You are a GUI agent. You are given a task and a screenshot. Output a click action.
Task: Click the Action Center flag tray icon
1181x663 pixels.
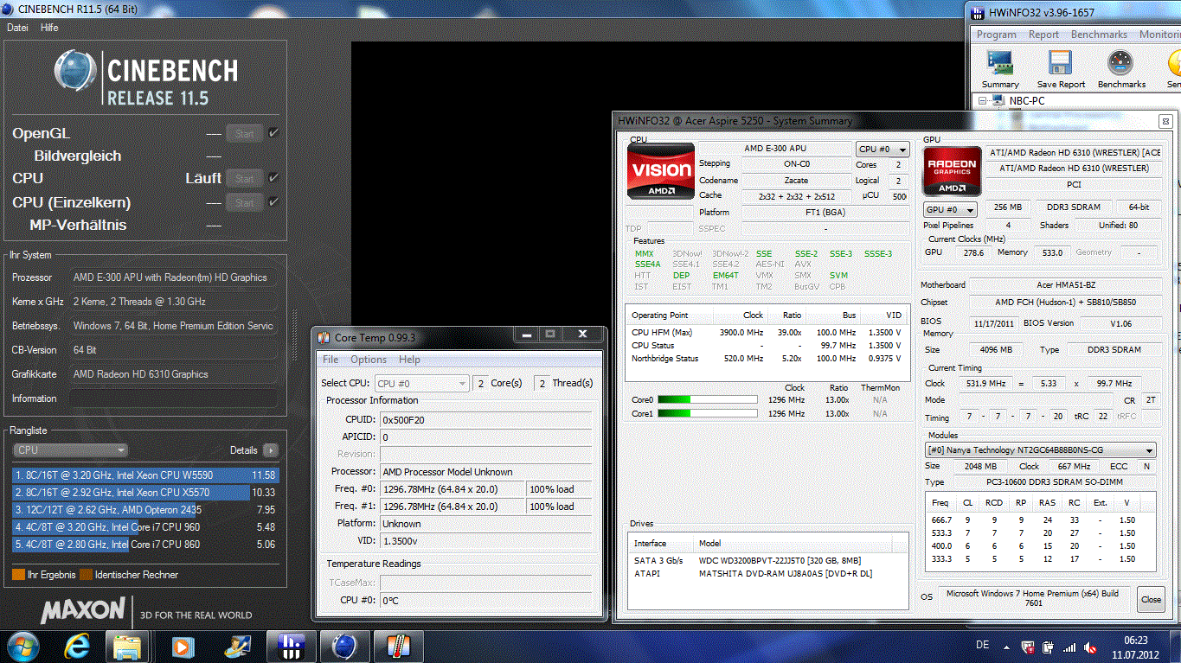(1028, 647)
